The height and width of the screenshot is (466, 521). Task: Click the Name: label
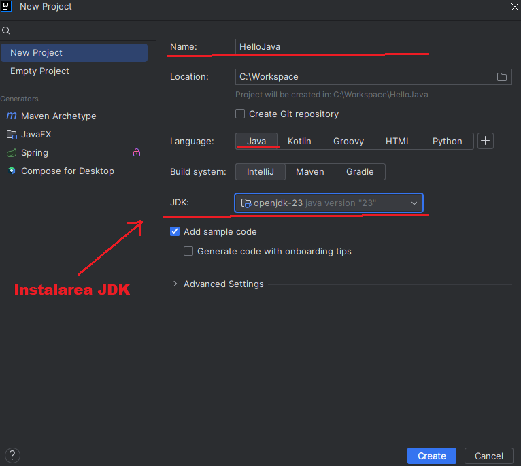(x=184, y=46)
